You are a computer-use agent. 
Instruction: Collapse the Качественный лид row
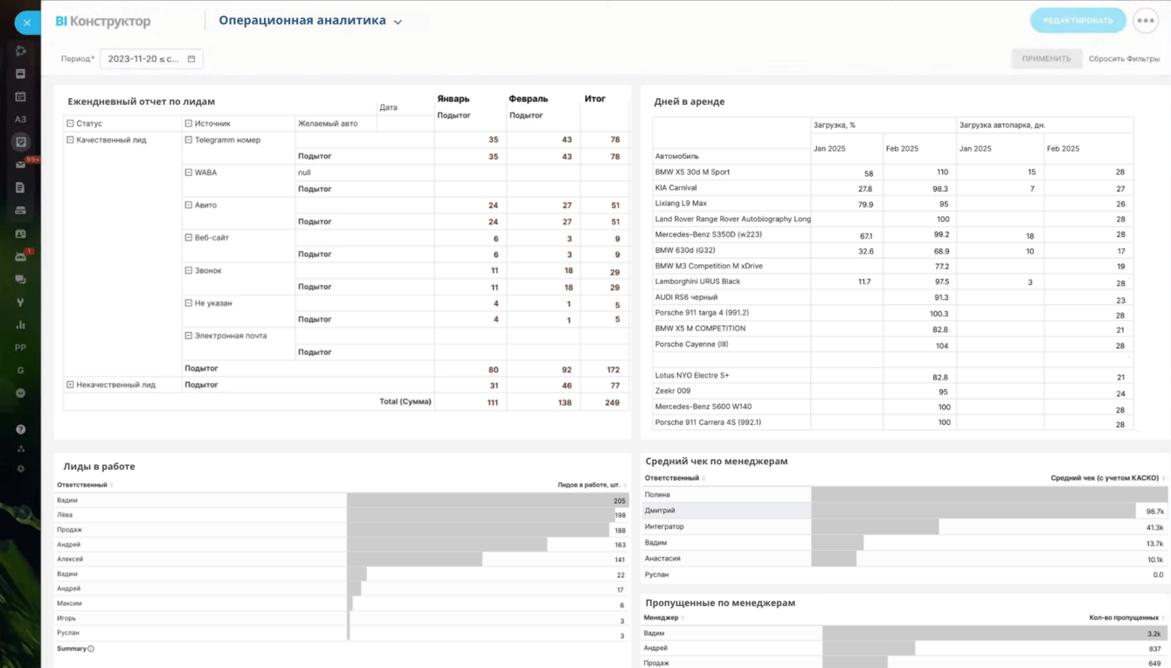(x=71, y=140)
